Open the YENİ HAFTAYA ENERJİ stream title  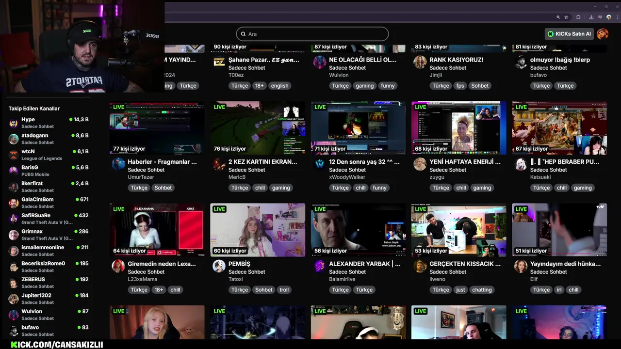(x=465, y=162)
